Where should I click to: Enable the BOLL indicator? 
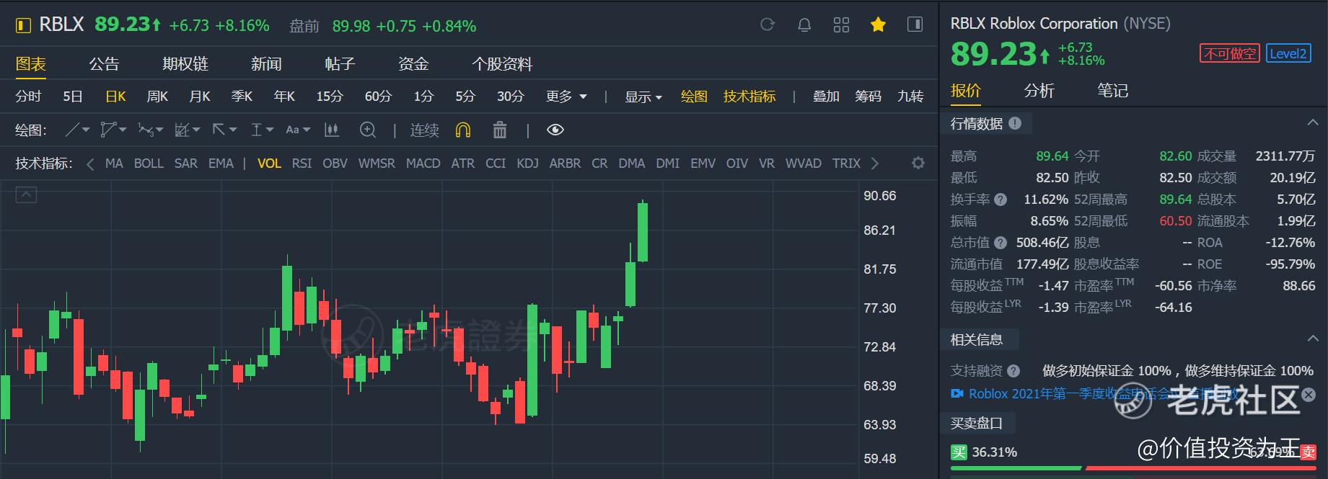point(149,164)
